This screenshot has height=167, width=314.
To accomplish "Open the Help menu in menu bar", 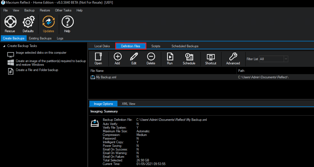I will [80, 10].
